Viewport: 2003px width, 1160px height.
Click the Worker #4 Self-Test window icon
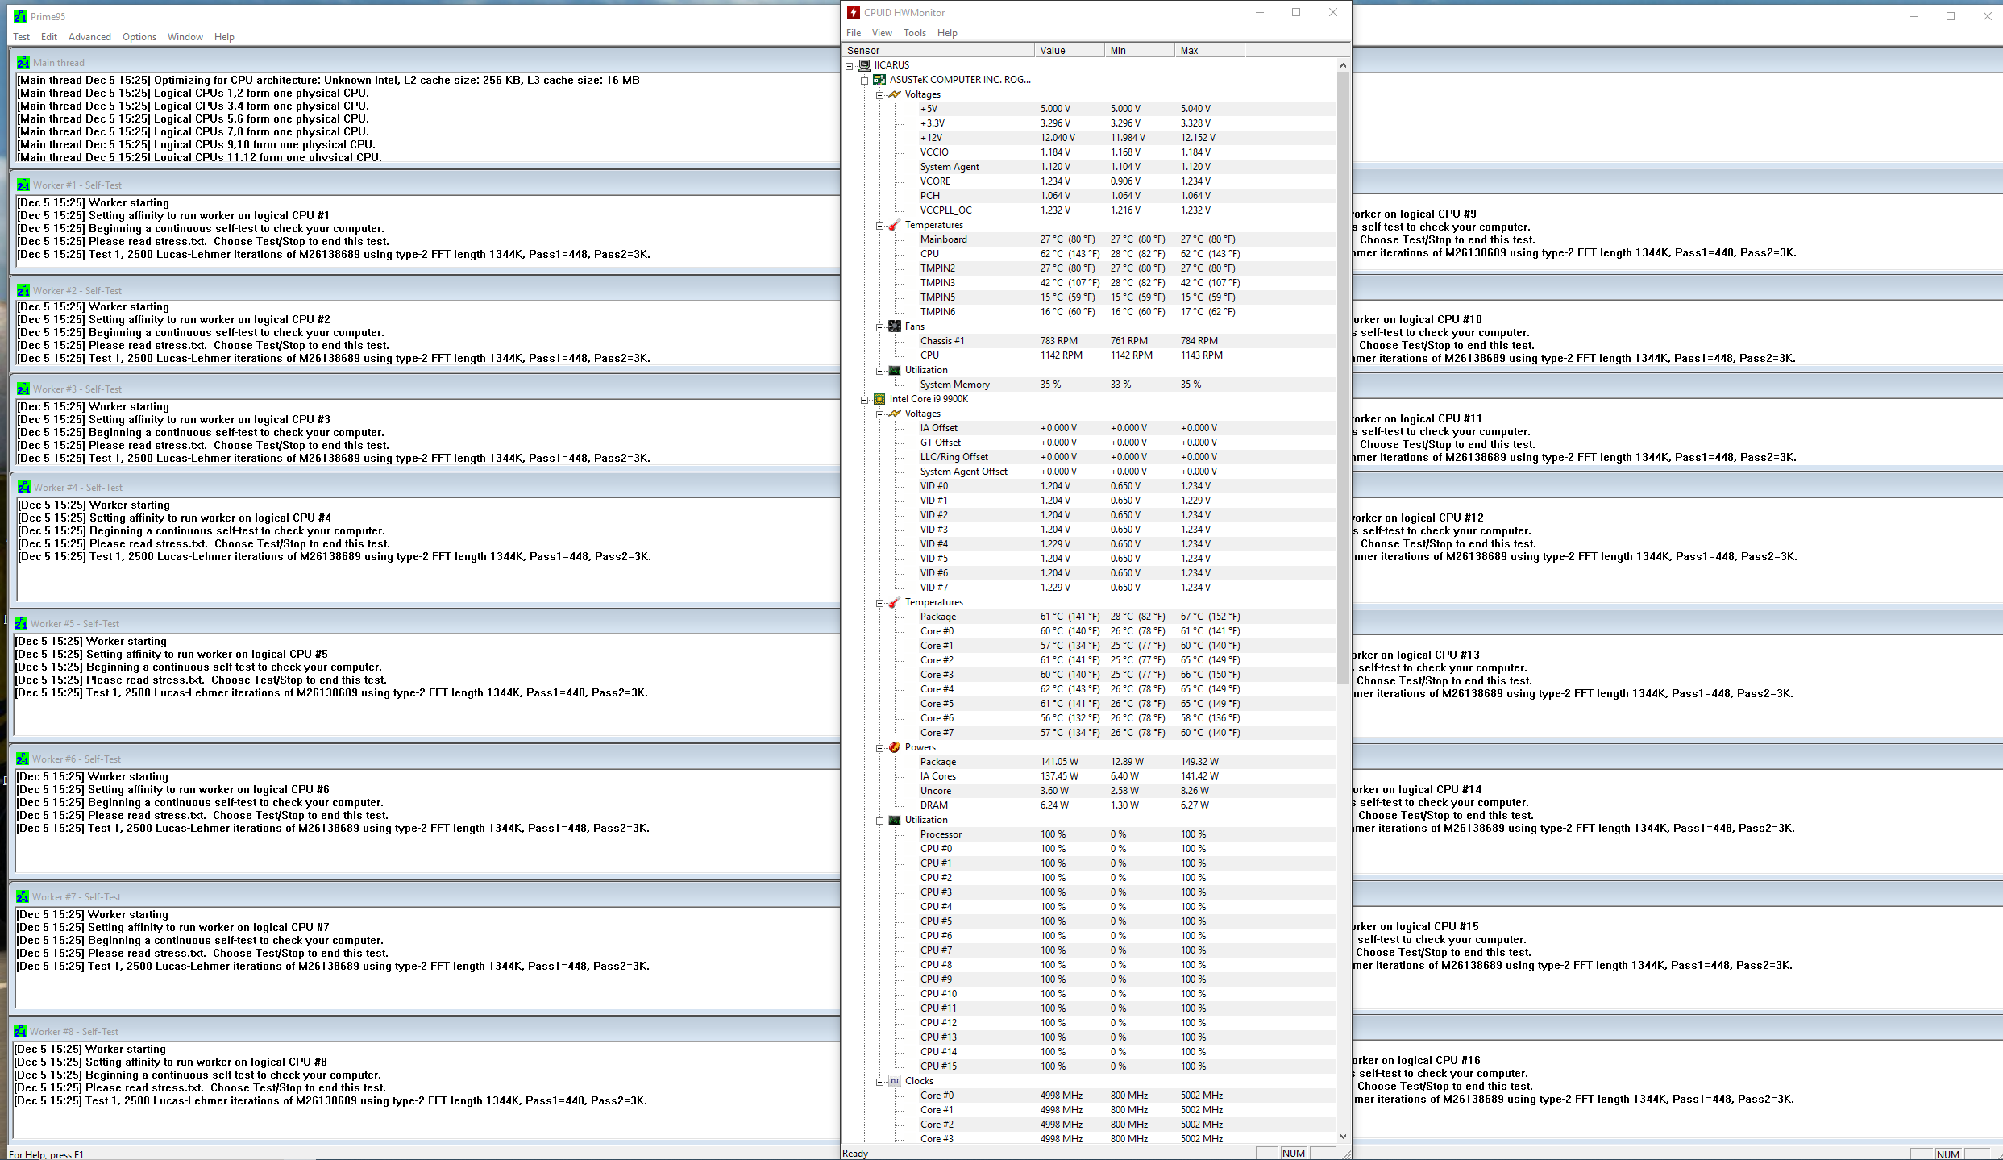[x=24, y=487]
